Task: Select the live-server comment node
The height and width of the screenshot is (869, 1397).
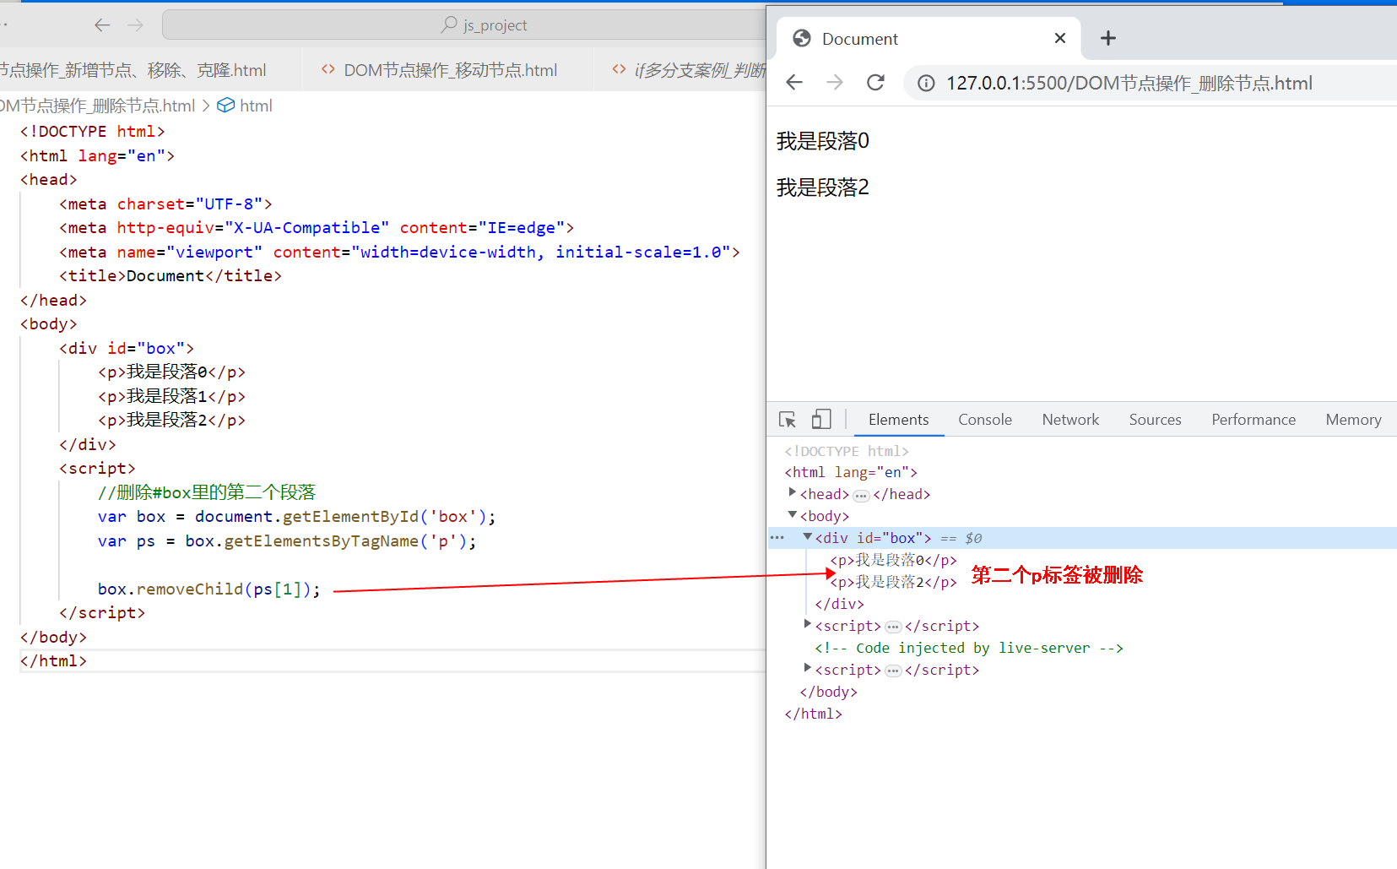Action: pos(969,648)
